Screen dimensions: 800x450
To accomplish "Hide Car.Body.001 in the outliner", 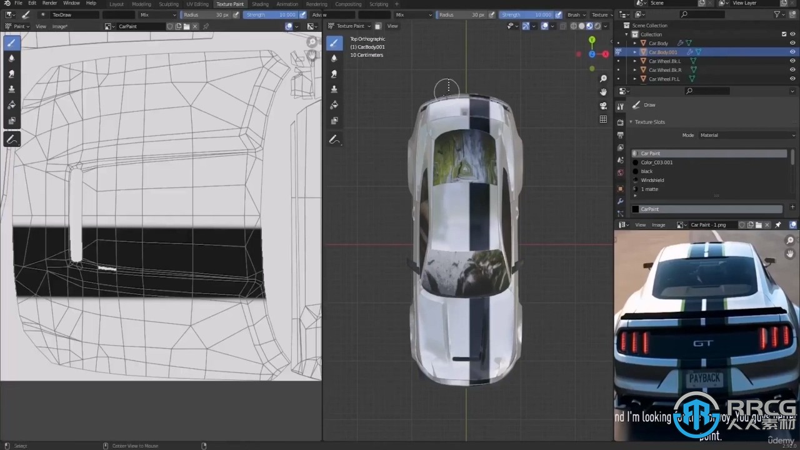I will pos(792,52).
